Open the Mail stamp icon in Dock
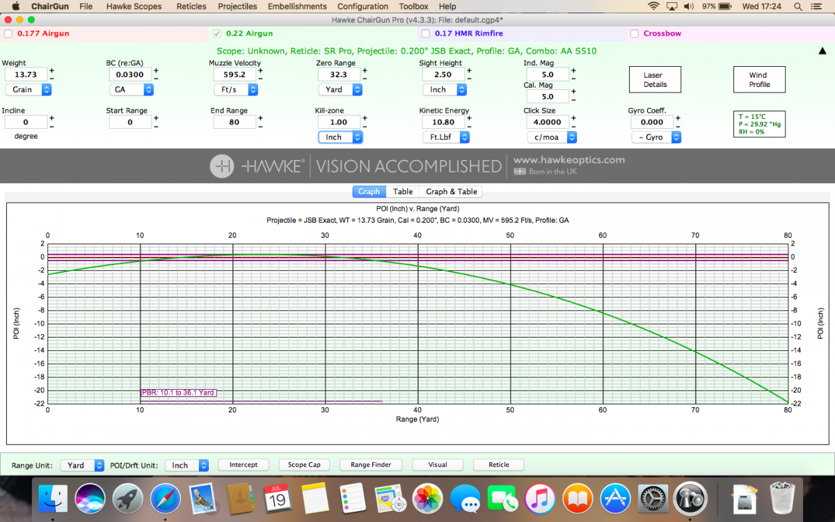835x522 pixels. (x=202, y=498)
